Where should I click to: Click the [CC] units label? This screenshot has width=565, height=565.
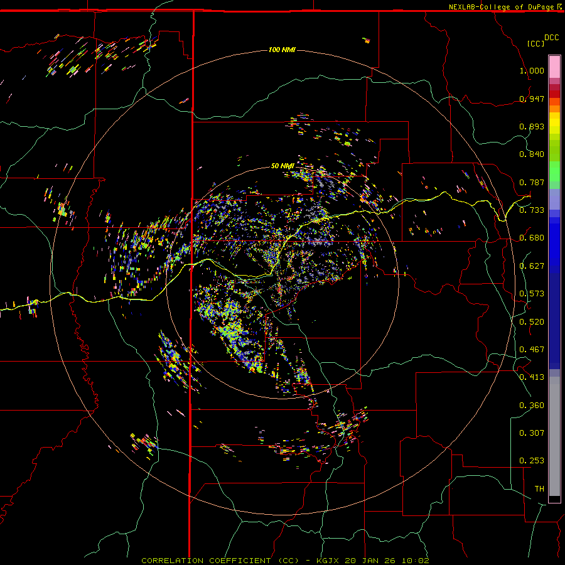coord(535,43)
